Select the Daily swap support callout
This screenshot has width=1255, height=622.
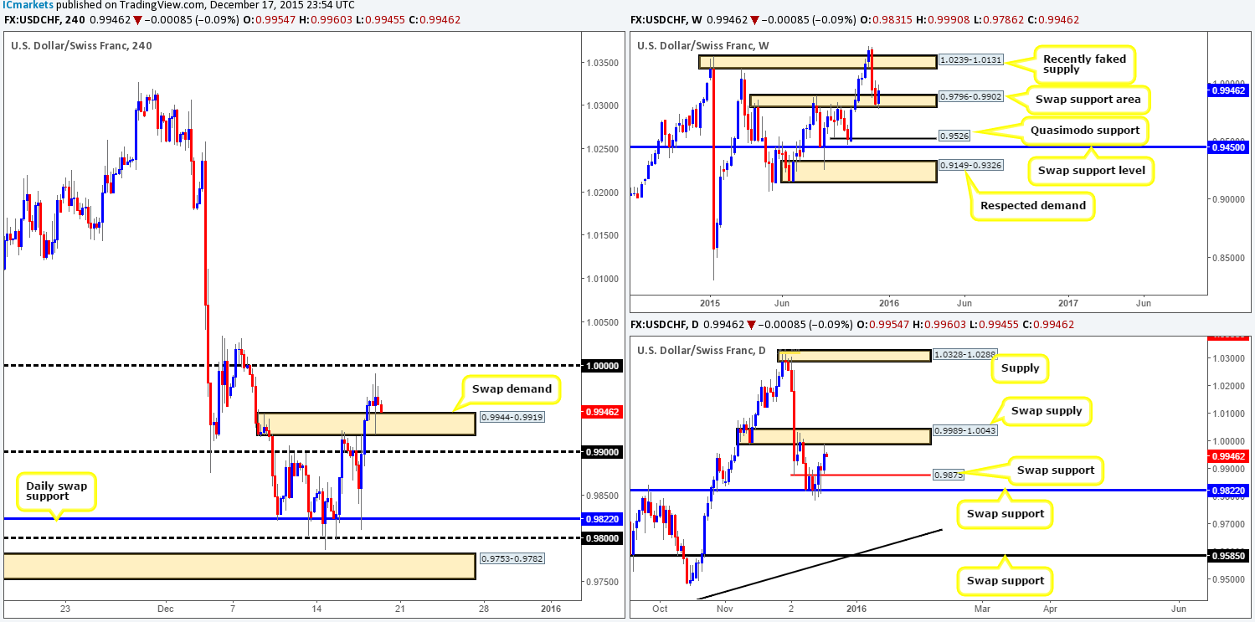[x=56, y=492]
